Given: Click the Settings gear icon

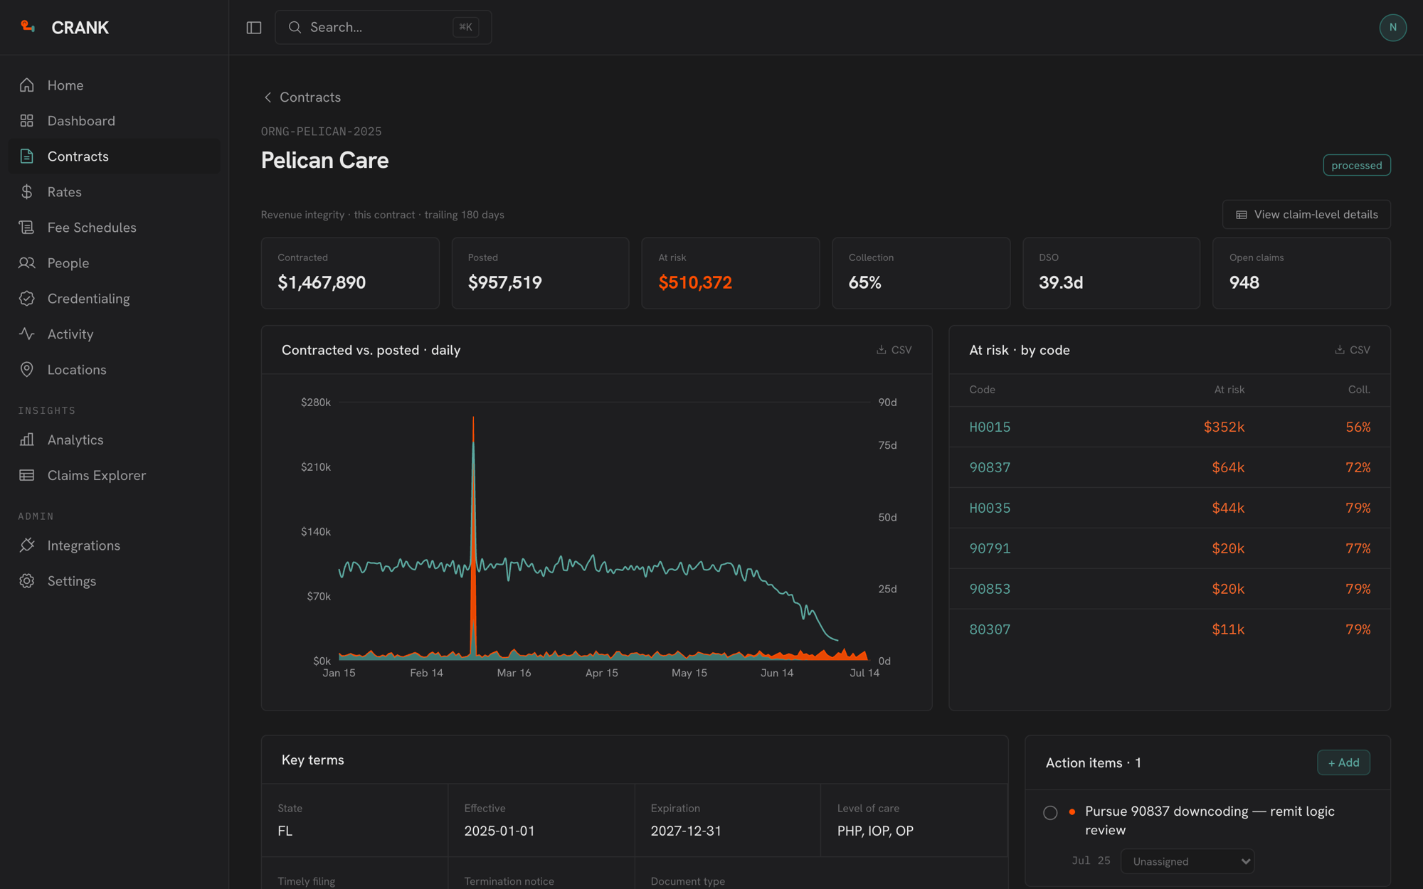Looking at the screenshot, I should 27,581.
